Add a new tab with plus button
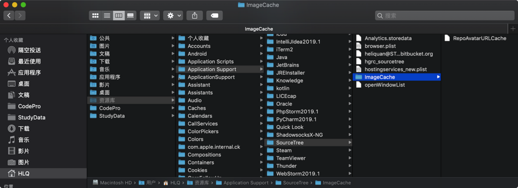Viewport: 518px width, 188px height. 513,29
